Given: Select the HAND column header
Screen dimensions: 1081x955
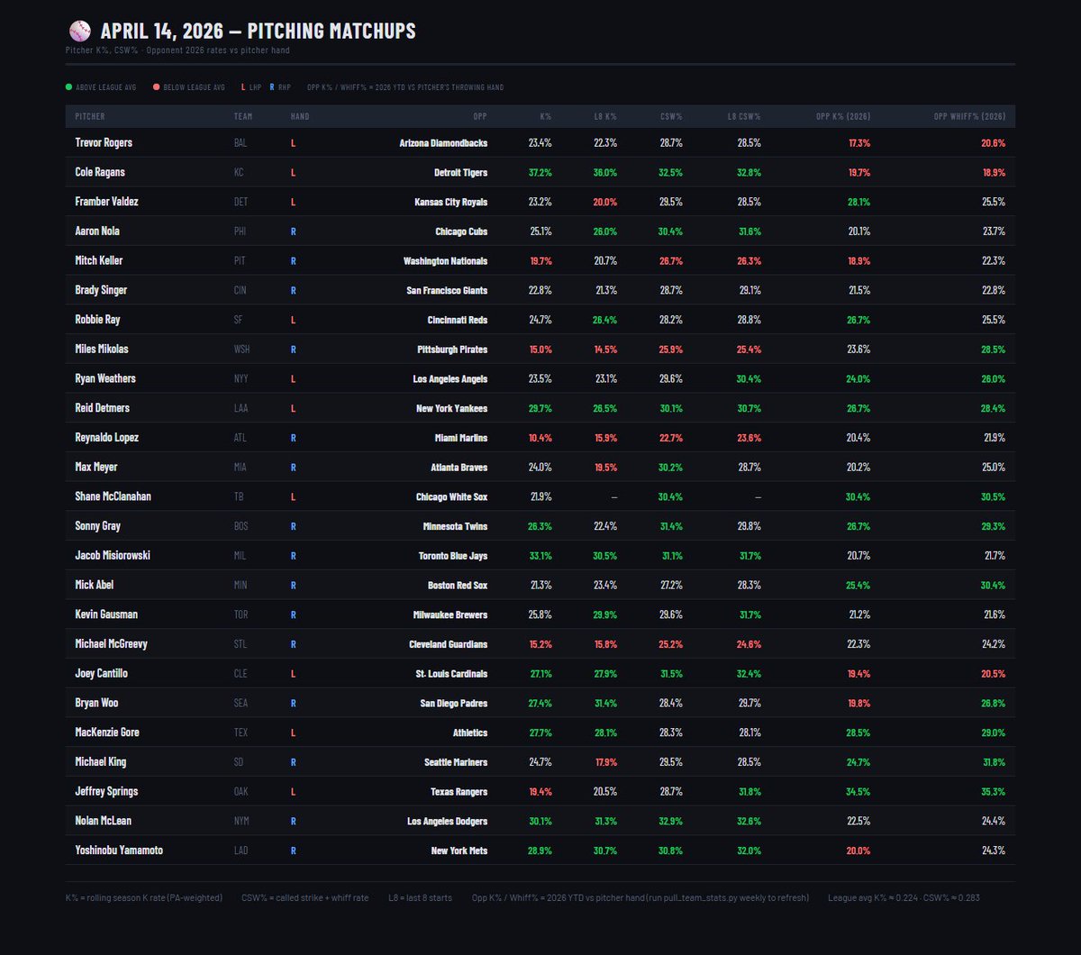Looking at the screenshot, I should click(300, 117).
